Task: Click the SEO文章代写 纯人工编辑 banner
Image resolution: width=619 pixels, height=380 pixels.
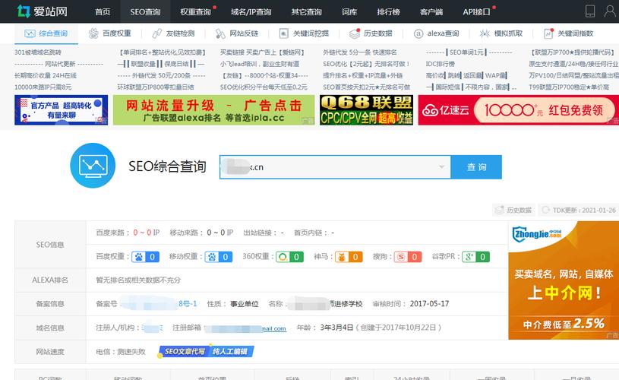Action: point(206,351)
